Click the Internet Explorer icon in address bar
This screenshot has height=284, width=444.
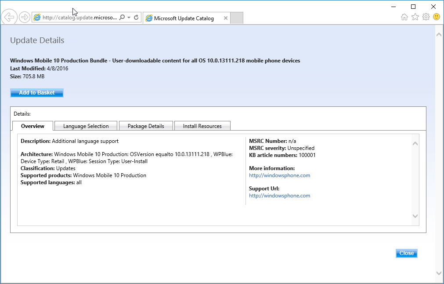[37, 18]
